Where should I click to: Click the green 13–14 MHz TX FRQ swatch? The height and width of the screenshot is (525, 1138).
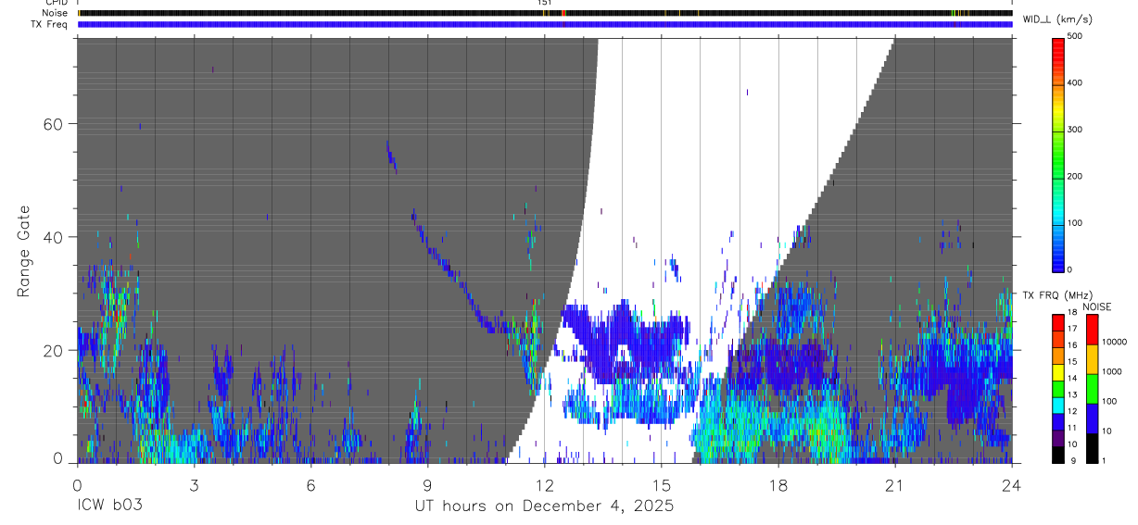1058,387
